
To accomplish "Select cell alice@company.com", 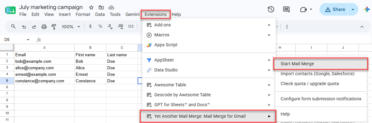I will (x=44, y=68).
